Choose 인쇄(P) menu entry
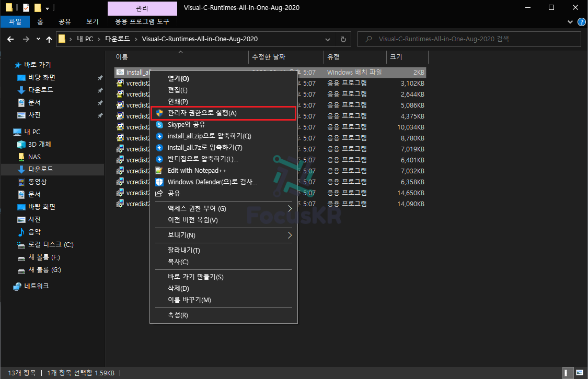The image size is (588, 379). tap(224, 101)
